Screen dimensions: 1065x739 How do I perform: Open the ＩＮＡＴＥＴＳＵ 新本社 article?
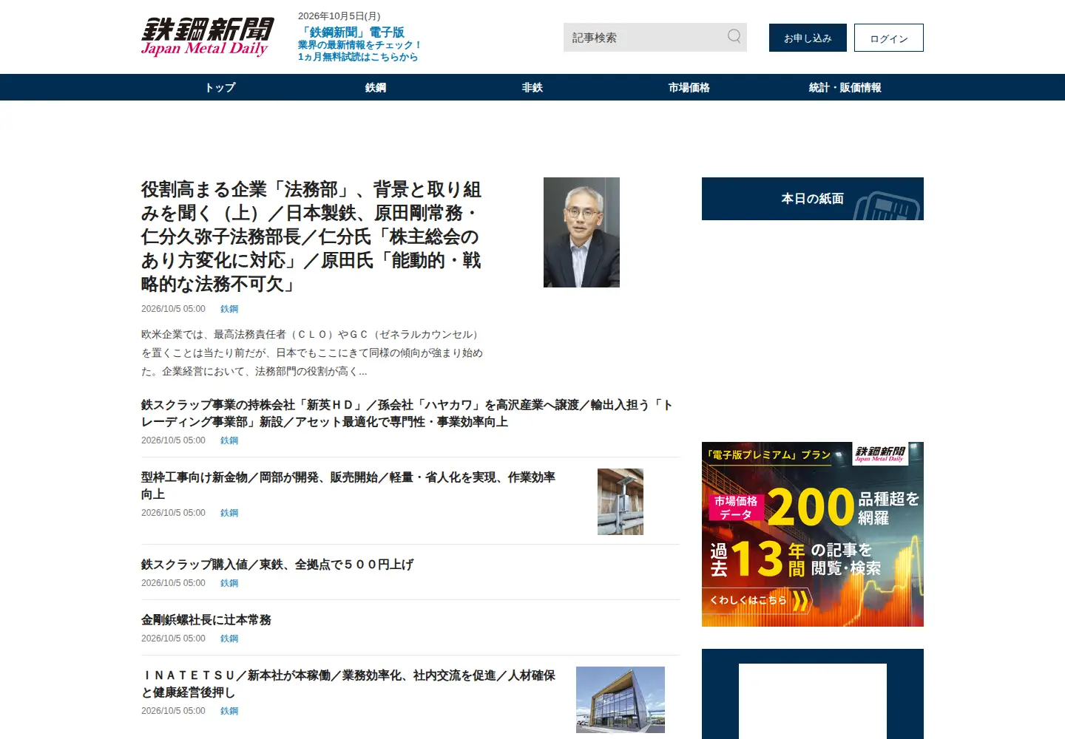(348, 684)
